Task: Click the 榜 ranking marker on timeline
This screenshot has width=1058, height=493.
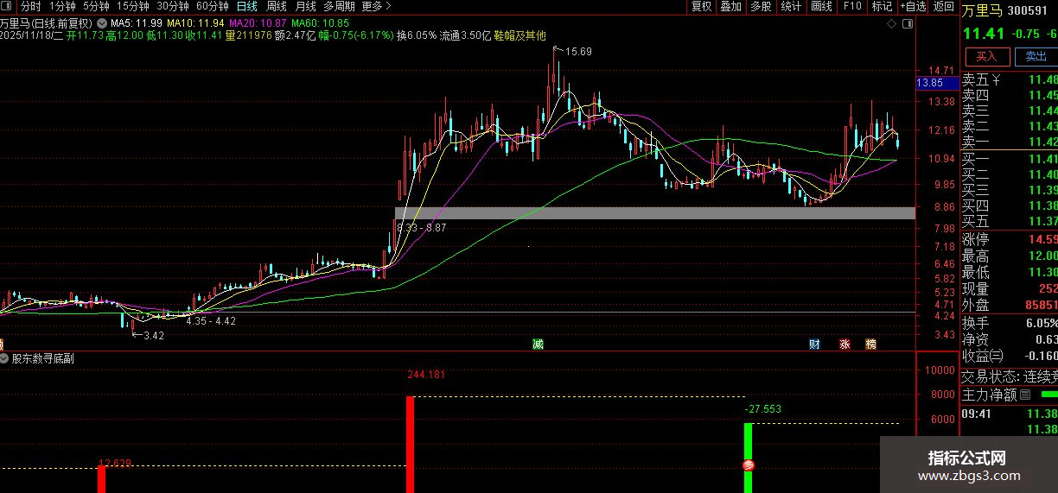Action: pos(870,344)
